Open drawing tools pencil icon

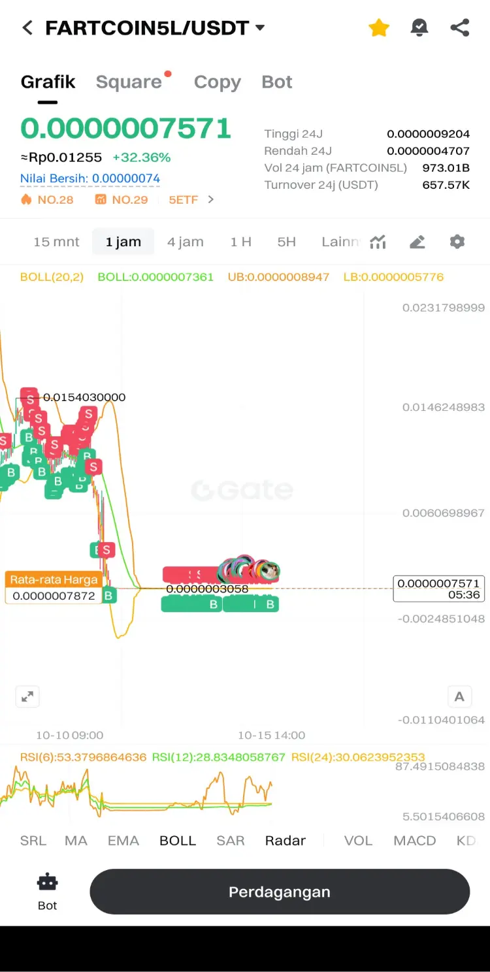[417, 242]
